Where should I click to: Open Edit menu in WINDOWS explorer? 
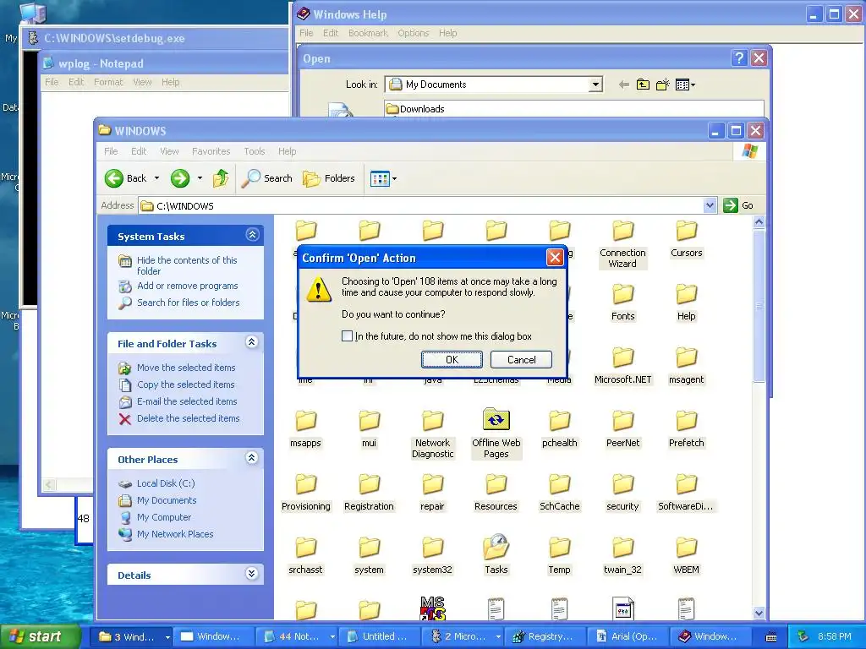(139, 151)
